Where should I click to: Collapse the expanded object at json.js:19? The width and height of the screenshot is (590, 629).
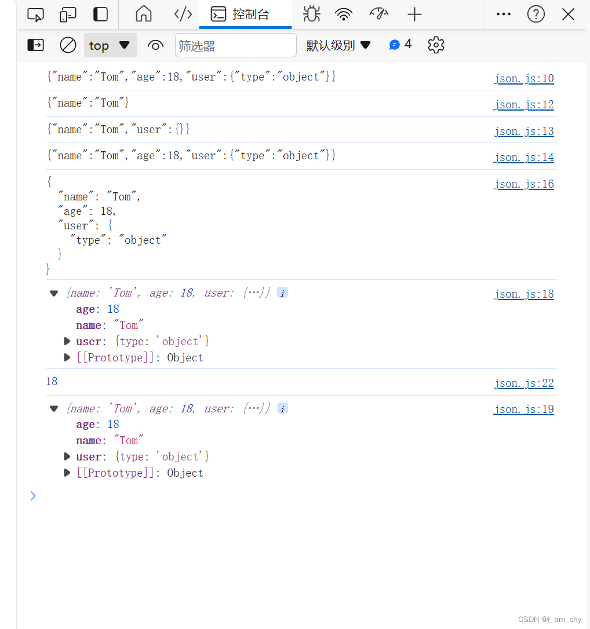pos(53,408)
